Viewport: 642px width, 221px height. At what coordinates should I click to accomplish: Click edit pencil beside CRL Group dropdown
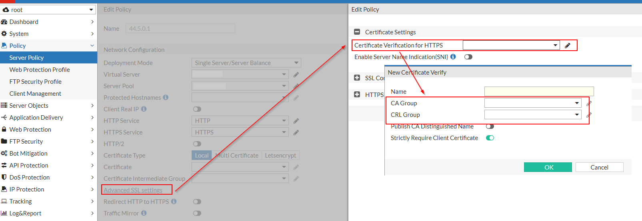pos(589,115)
